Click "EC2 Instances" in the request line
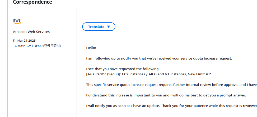 click(x=134, y=74)
